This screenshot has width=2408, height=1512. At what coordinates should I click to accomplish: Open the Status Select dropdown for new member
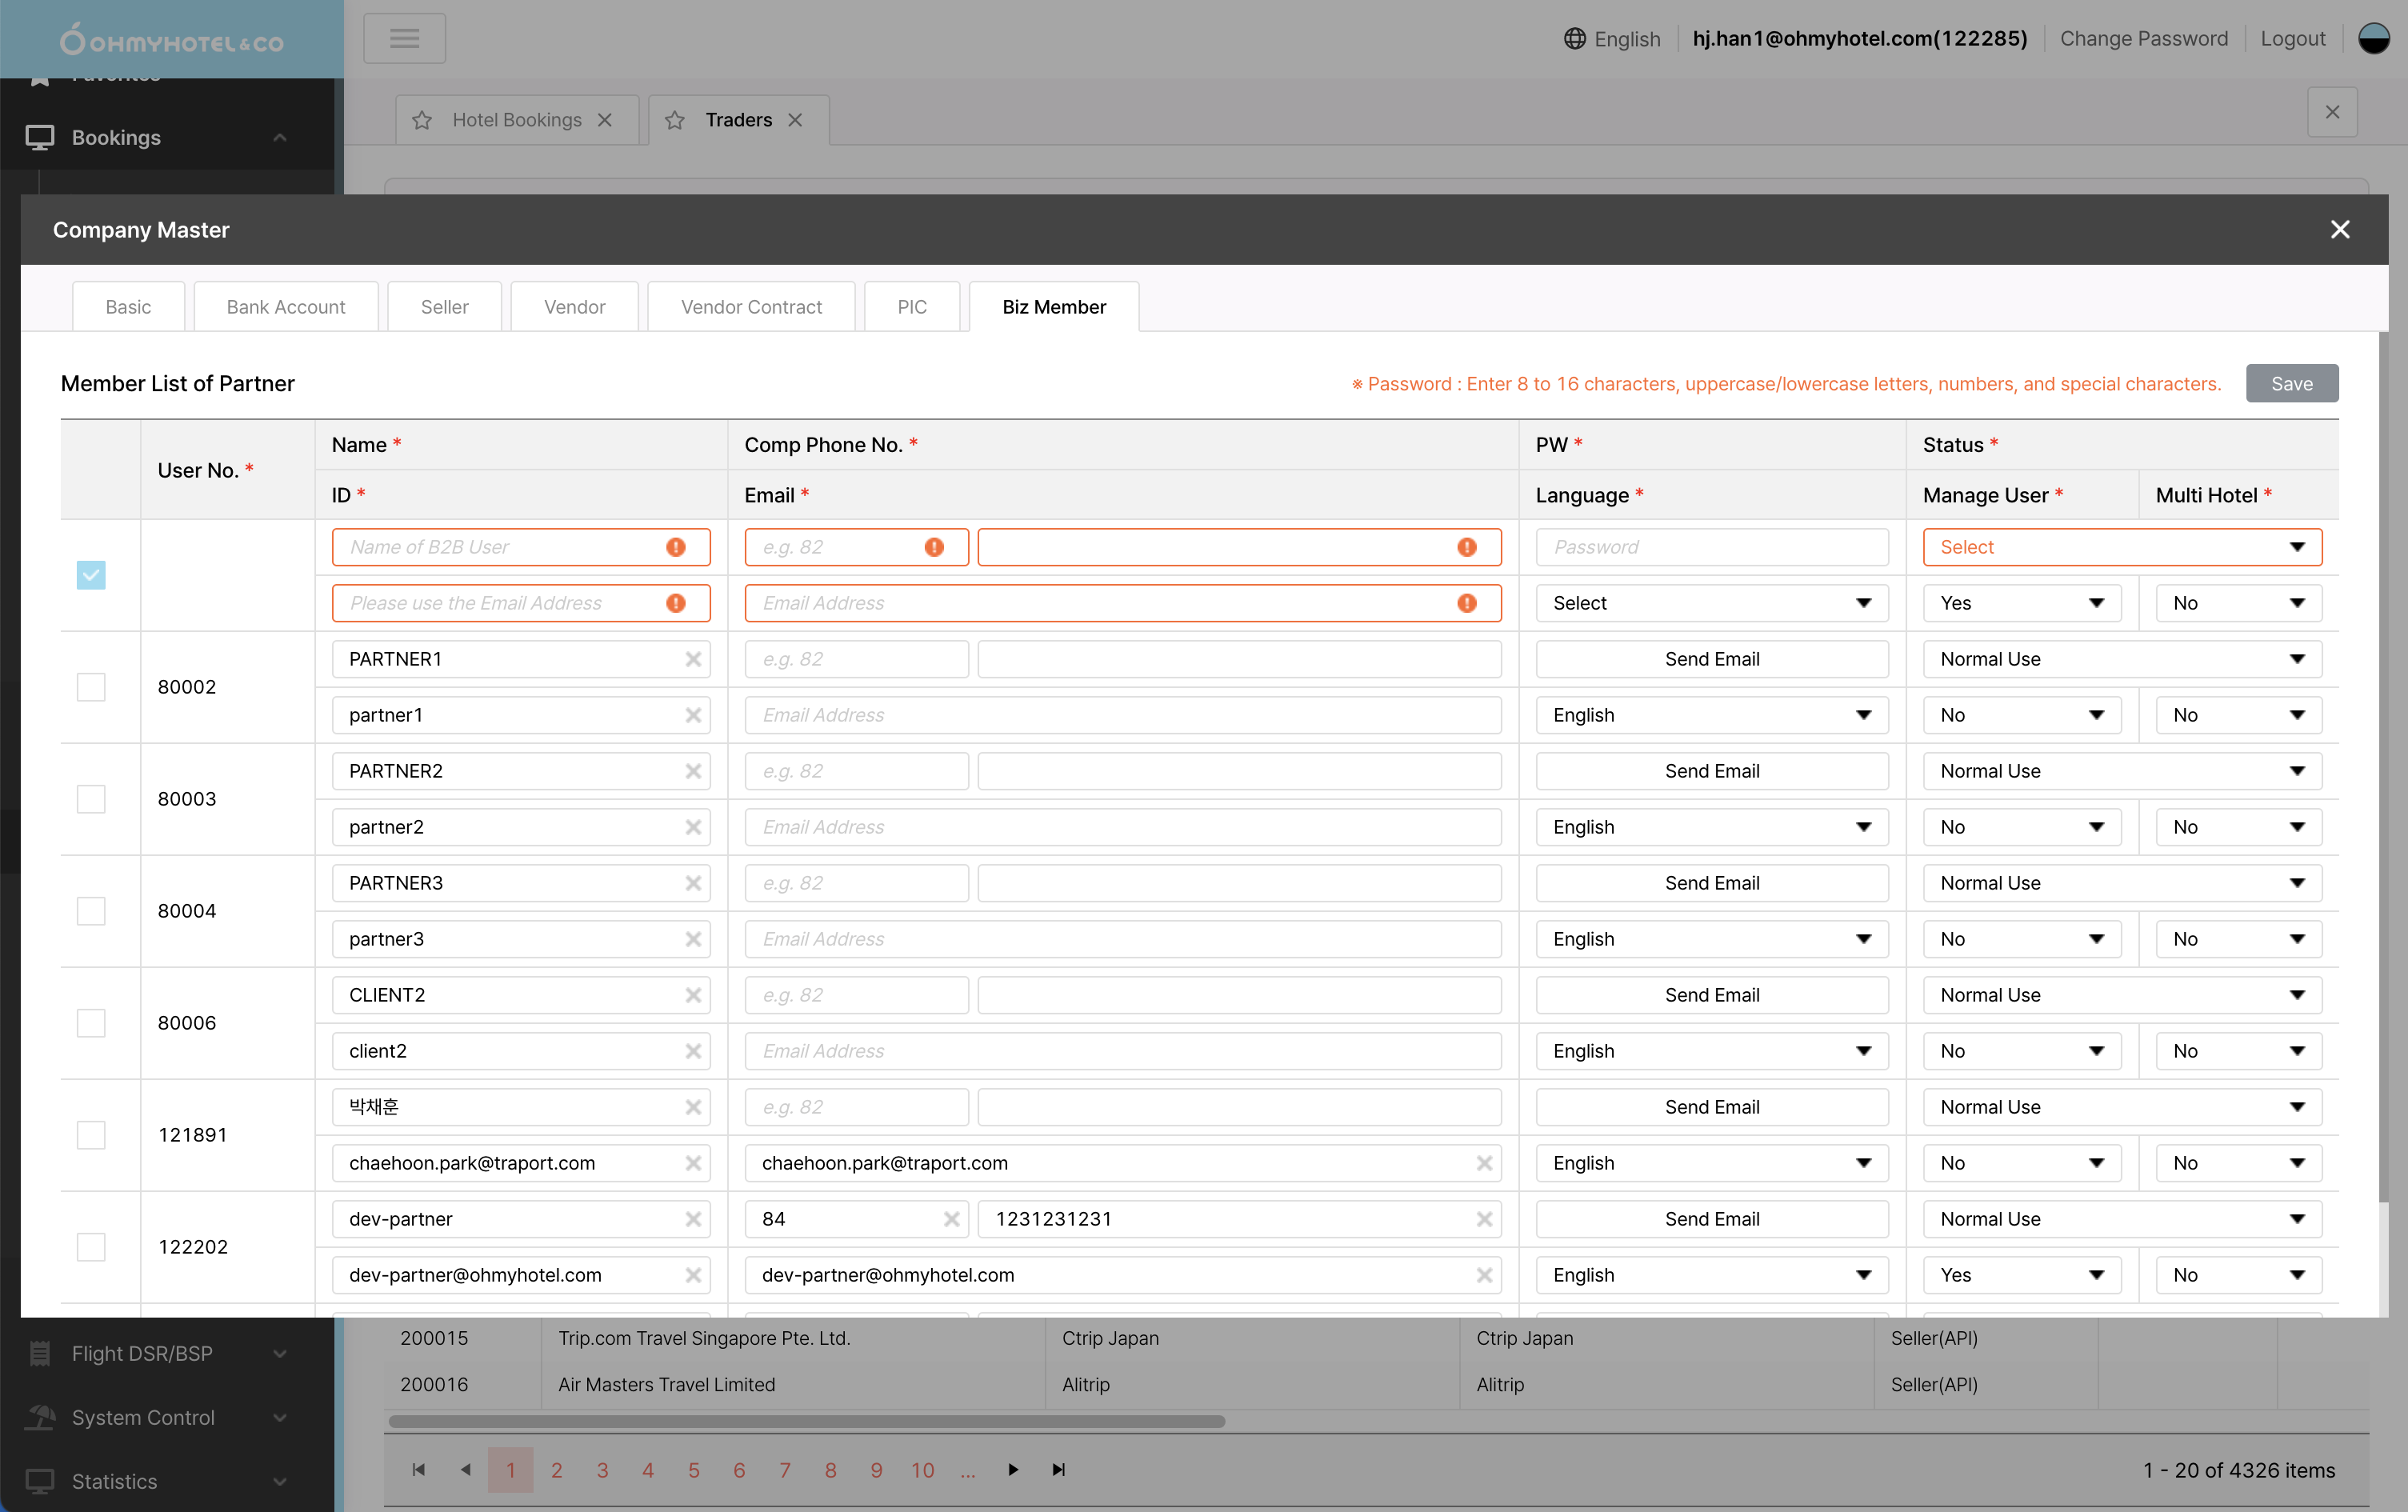coord(2121,547)
